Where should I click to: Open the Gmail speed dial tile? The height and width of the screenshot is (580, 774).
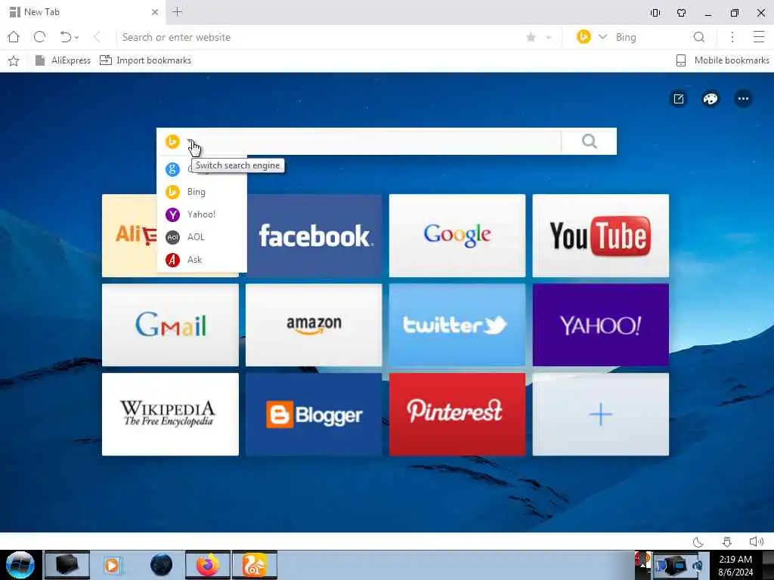click(x=170, y=325)
